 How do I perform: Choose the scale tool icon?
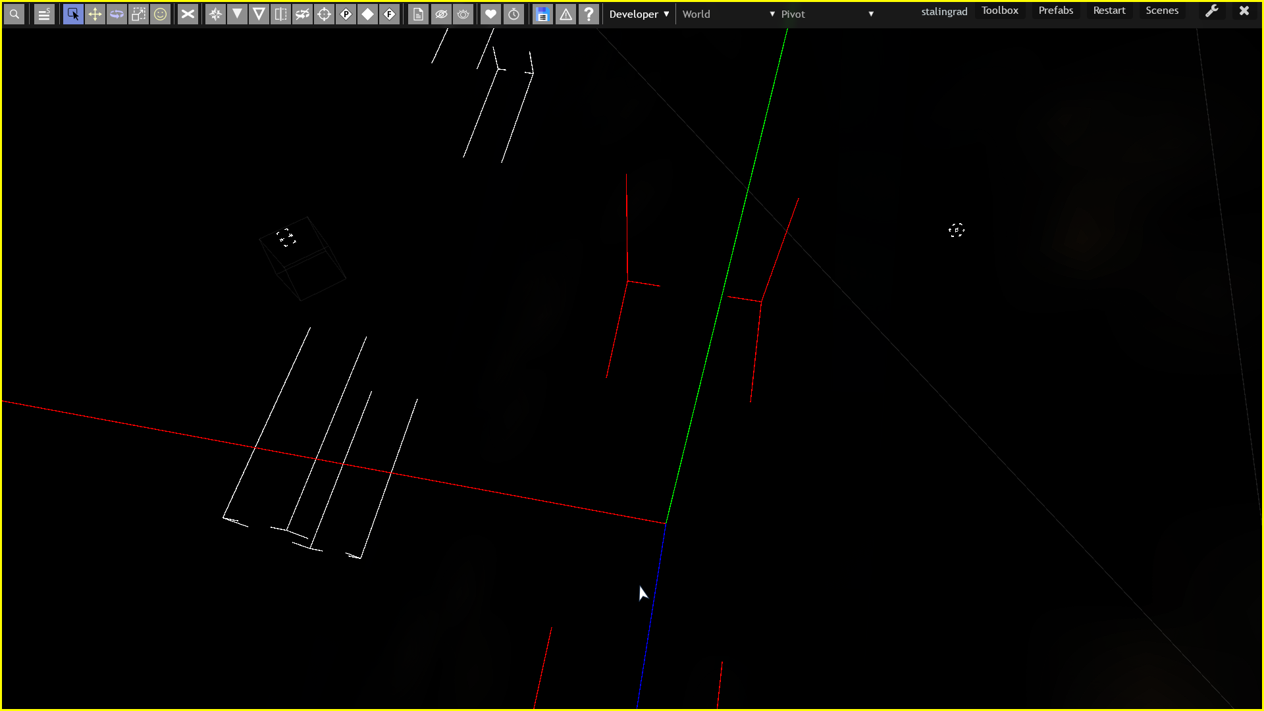pyautogui.click(x=138, y=14)
